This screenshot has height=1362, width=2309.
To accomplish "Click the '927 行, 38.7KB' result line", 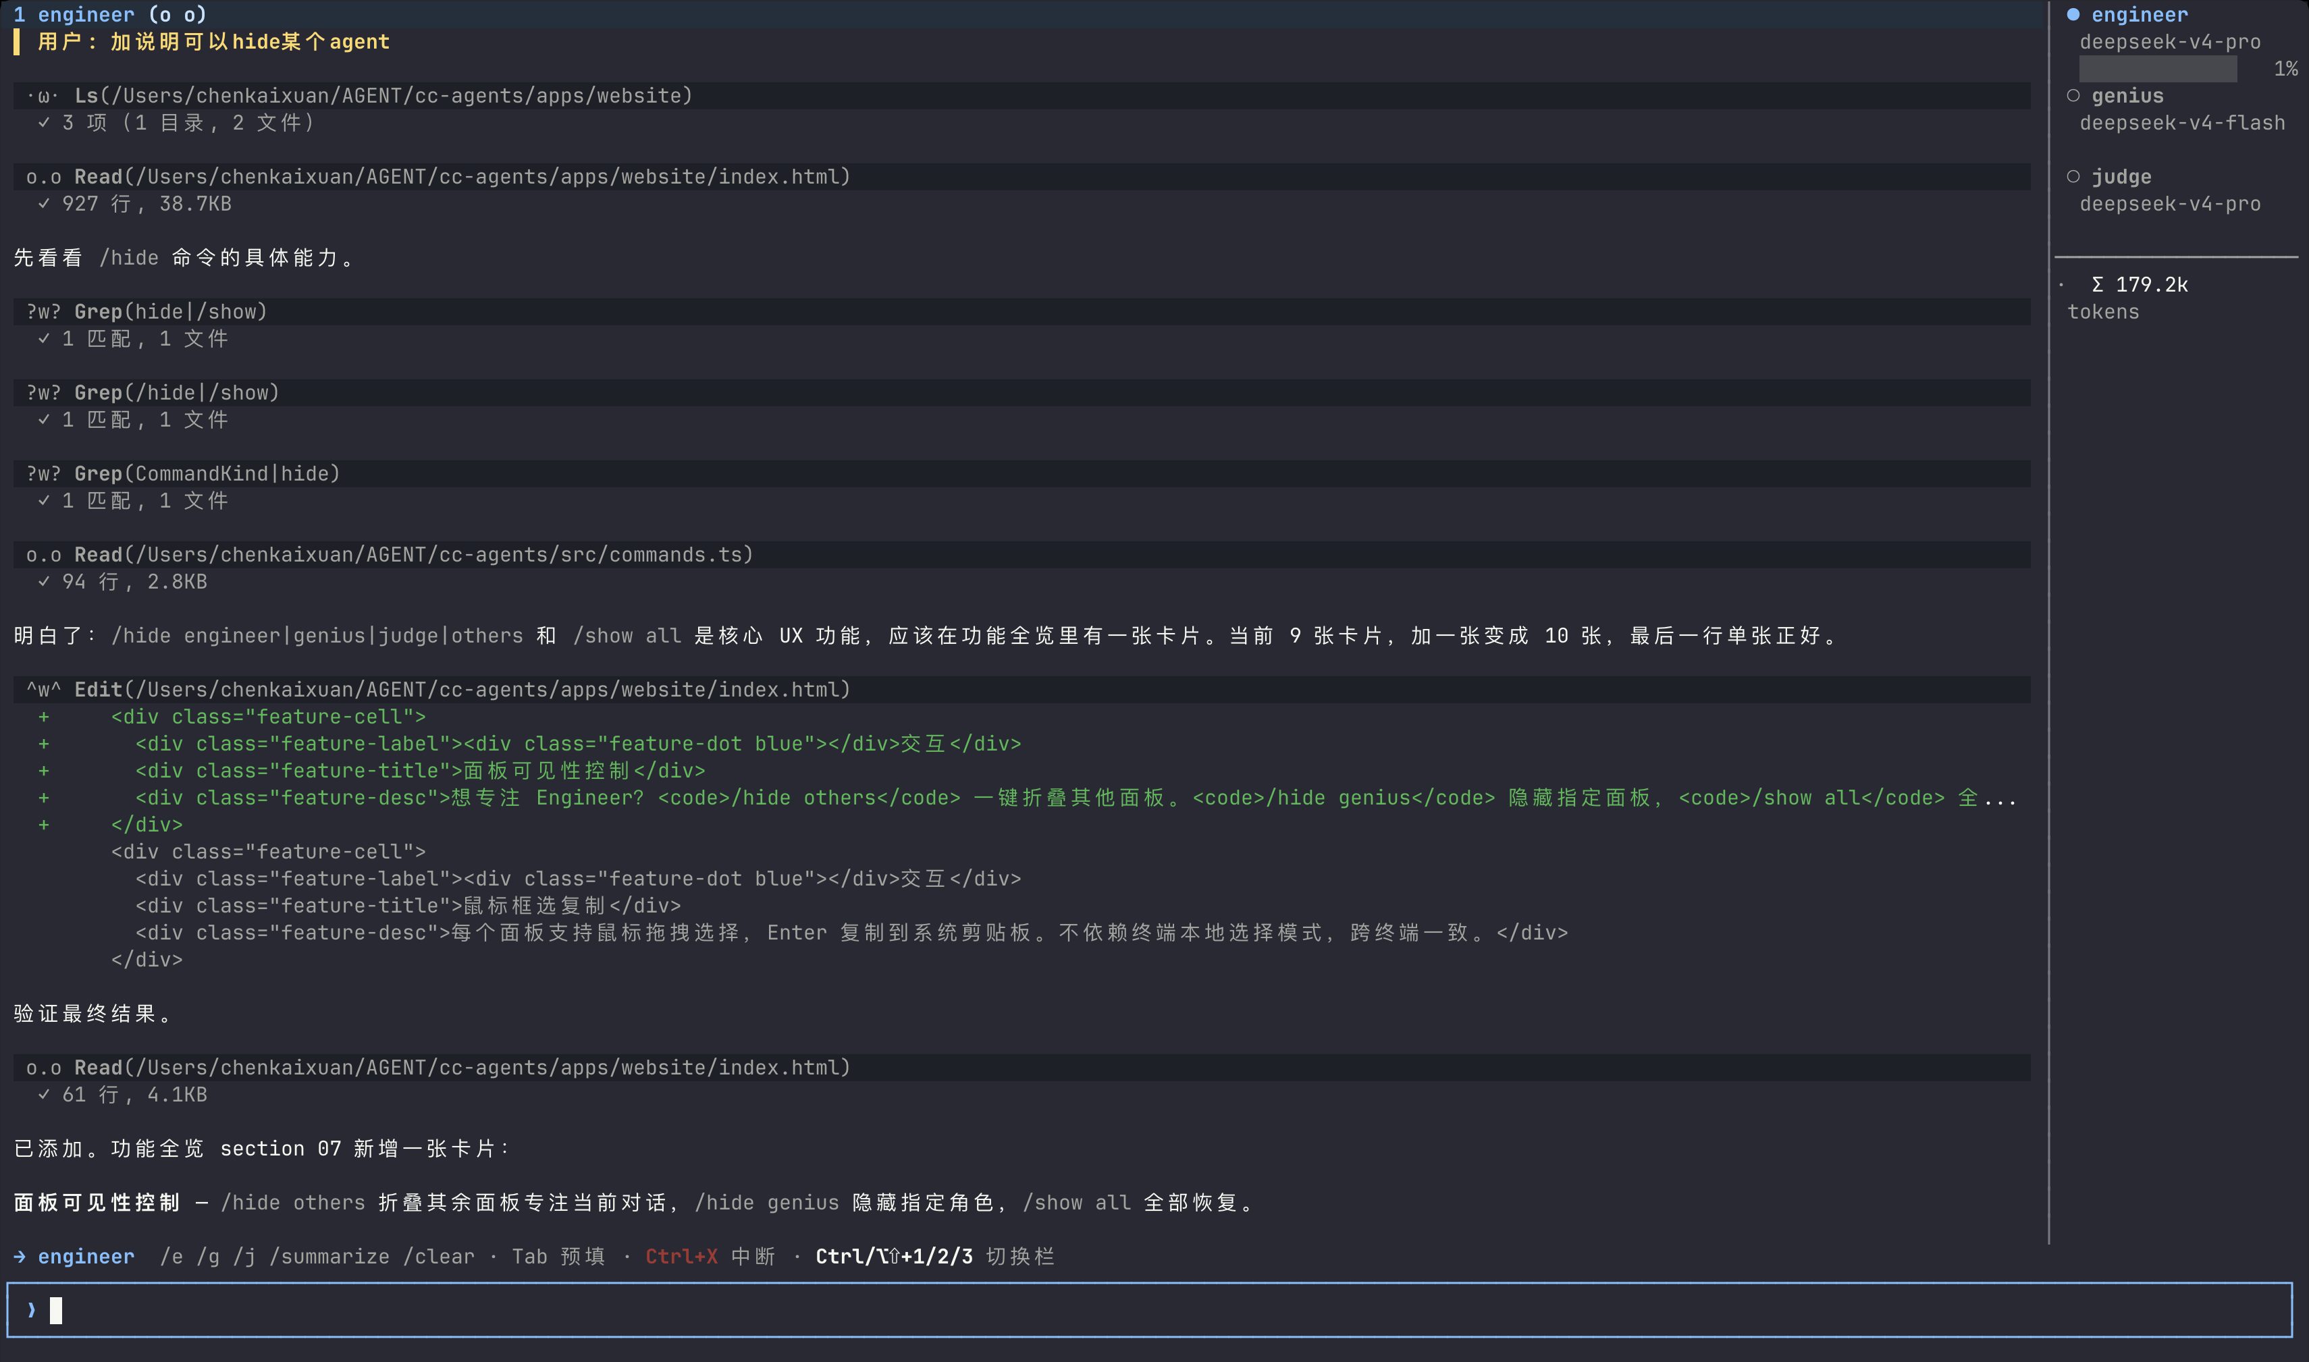I will coord(147,204).
